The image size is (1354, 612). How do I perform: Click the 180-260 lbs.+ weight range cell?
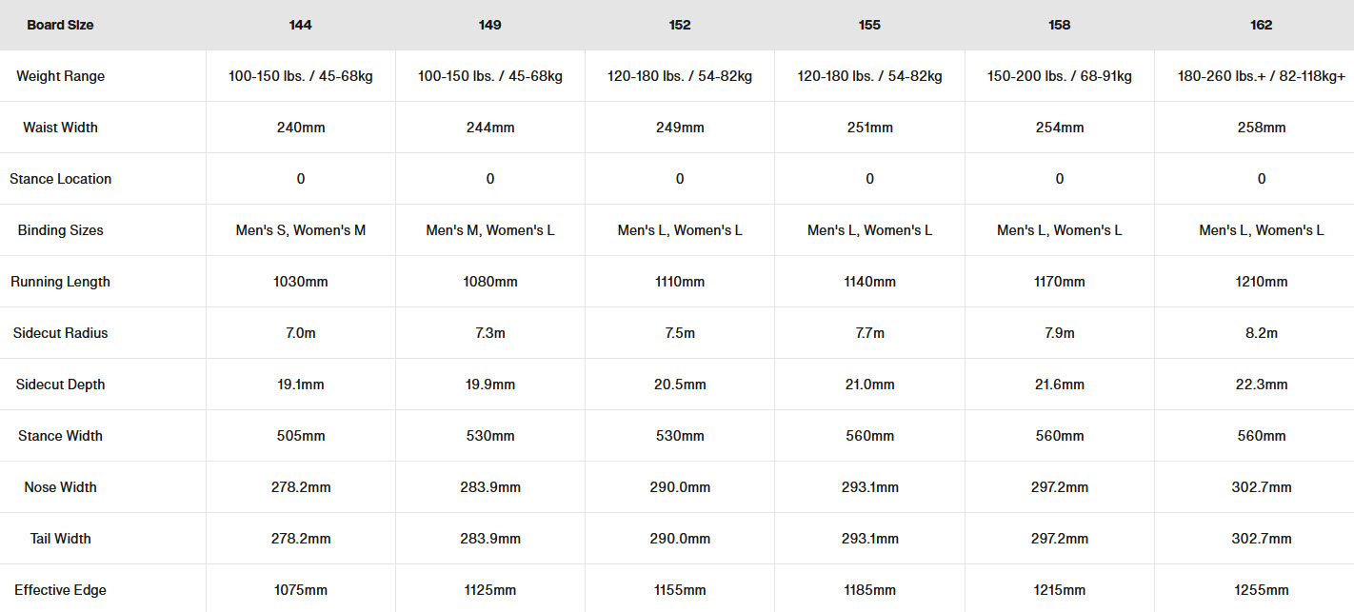pyautogui.click(x=1261, y=76)
